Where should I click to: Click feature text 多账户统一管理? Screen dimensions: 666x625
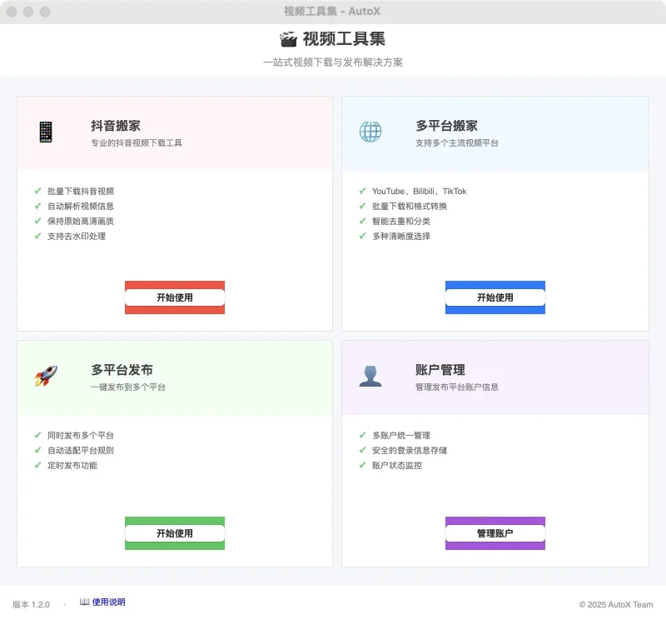pos(401,435)
